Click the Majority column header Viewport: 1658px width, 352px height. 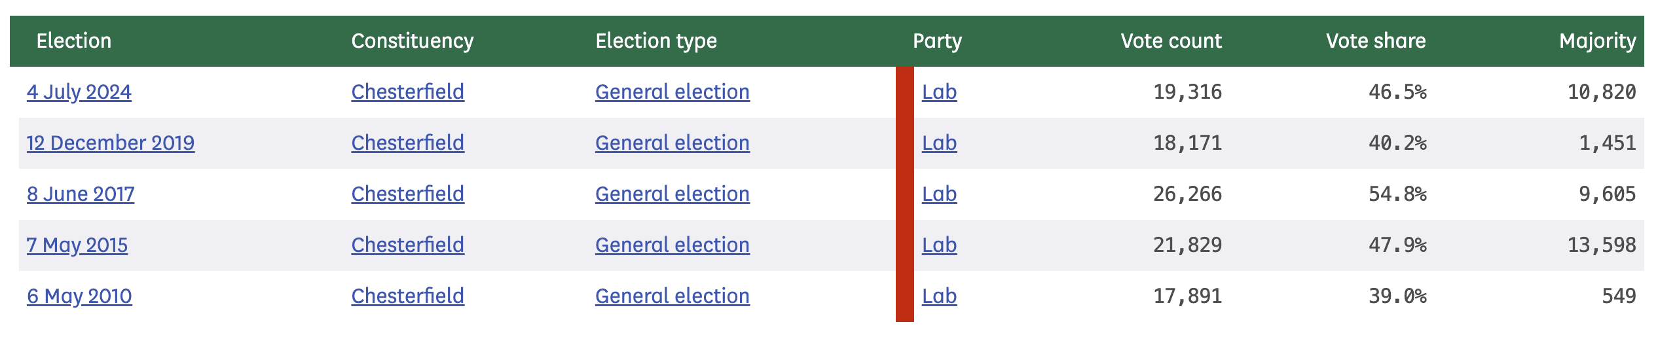coord(1597,41)
